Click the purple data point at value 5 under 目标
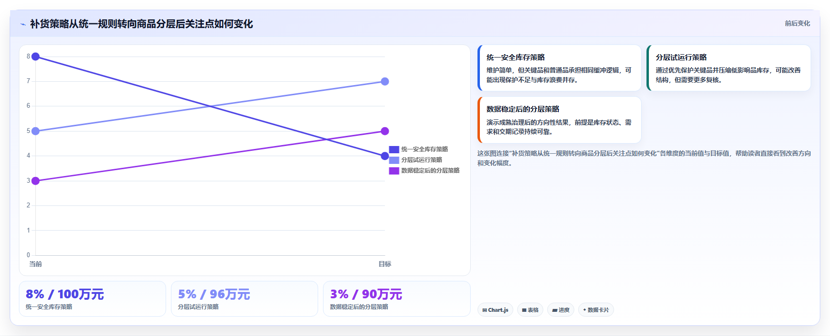This screenshot has width=830, height=336. point(385,131)
